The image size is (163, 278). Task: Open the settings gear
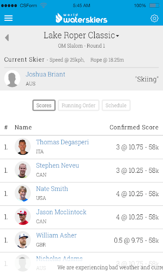click(x=154, y=18)
